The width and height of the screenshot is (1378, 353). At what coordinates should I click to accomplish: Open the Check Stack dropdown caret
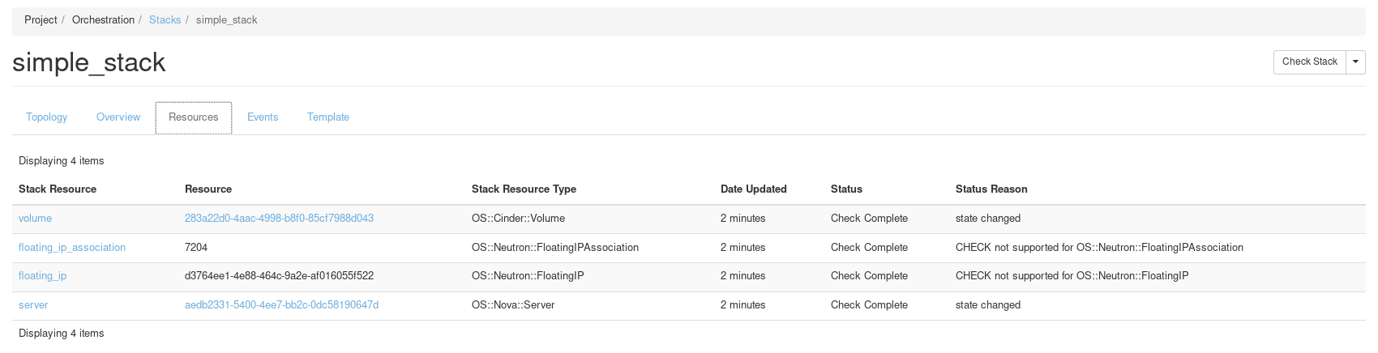click(x=1355, y=62)
